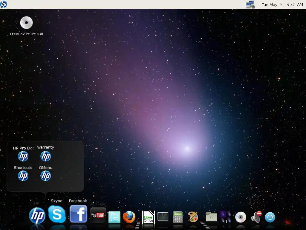Viewport: 306px width, 230px height.
Task: Click the blue power button icon
Action: click(x=270, y=217)
